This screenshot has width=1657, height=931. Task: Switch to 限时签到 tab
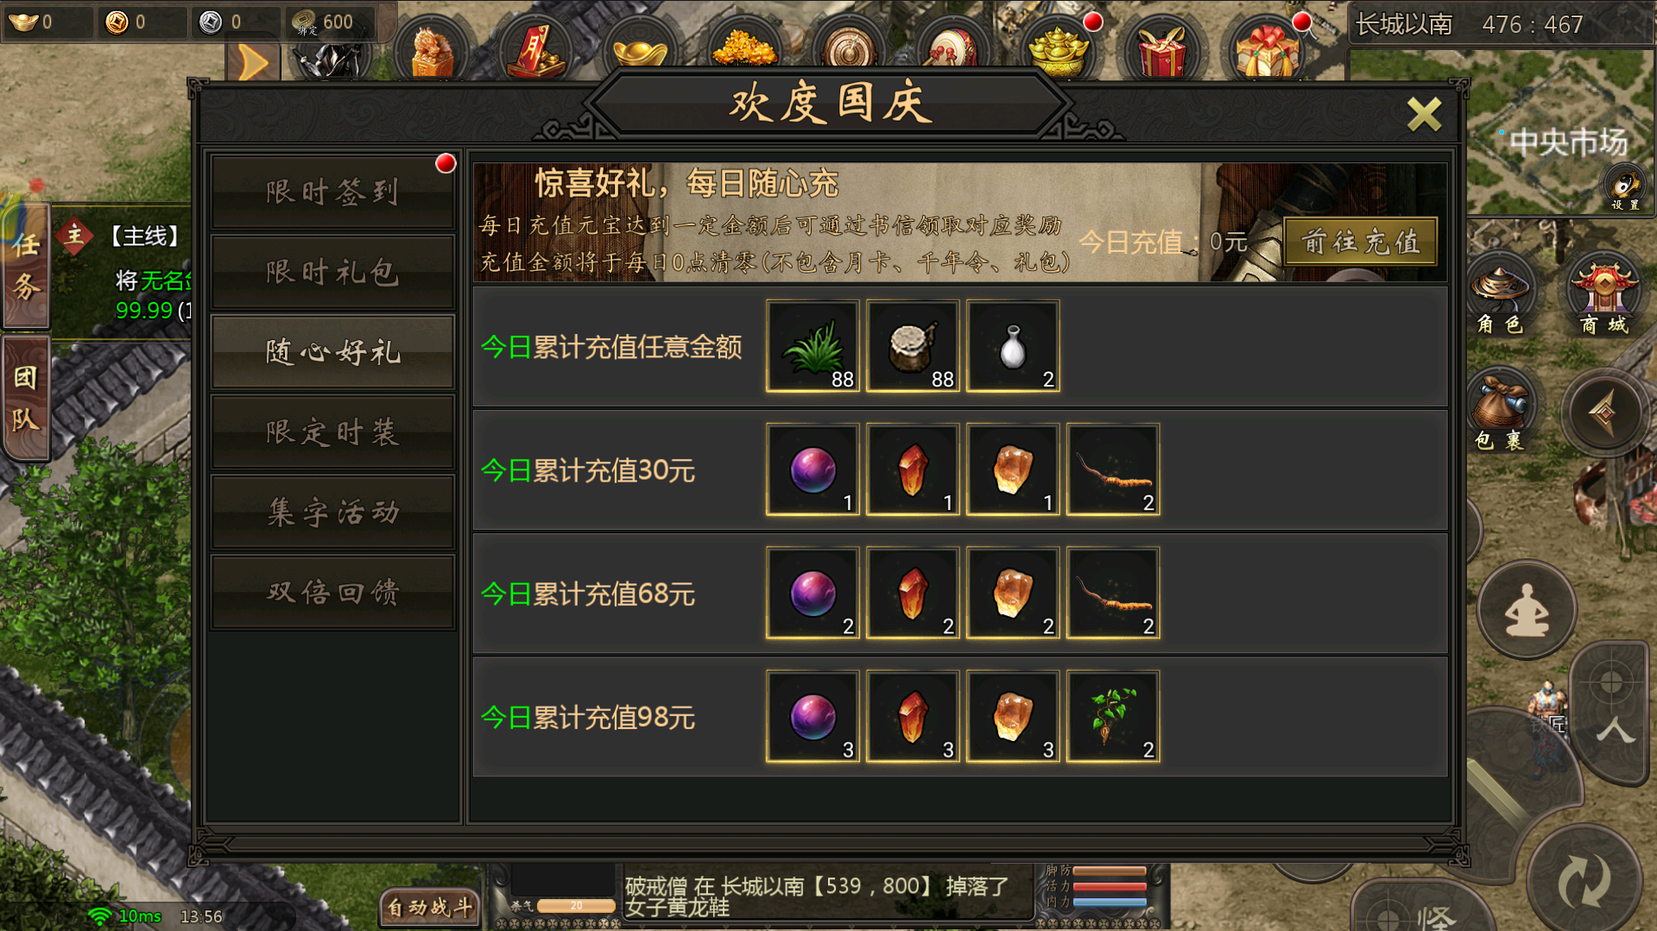point(332,192)
